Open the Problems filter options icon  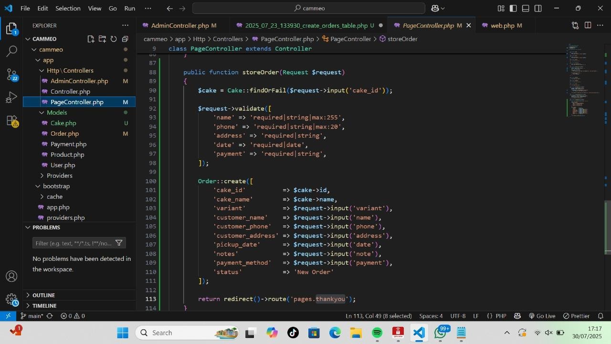[119, 243]
